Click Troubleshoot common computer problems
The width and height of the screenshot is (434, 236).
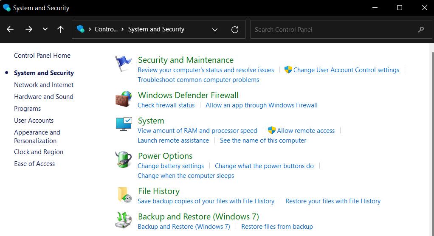[198, 80]
